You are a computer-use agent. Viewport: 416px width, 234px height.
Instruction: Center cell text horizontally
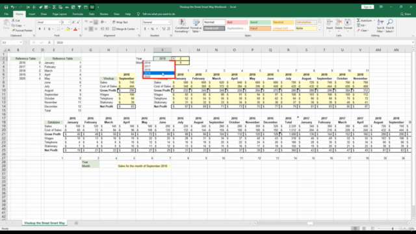coord(91,29)
